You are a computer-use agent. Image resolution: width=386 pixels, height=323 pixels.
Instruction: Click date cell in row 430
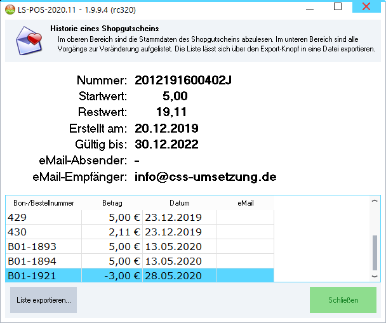(x=180, y=232)
